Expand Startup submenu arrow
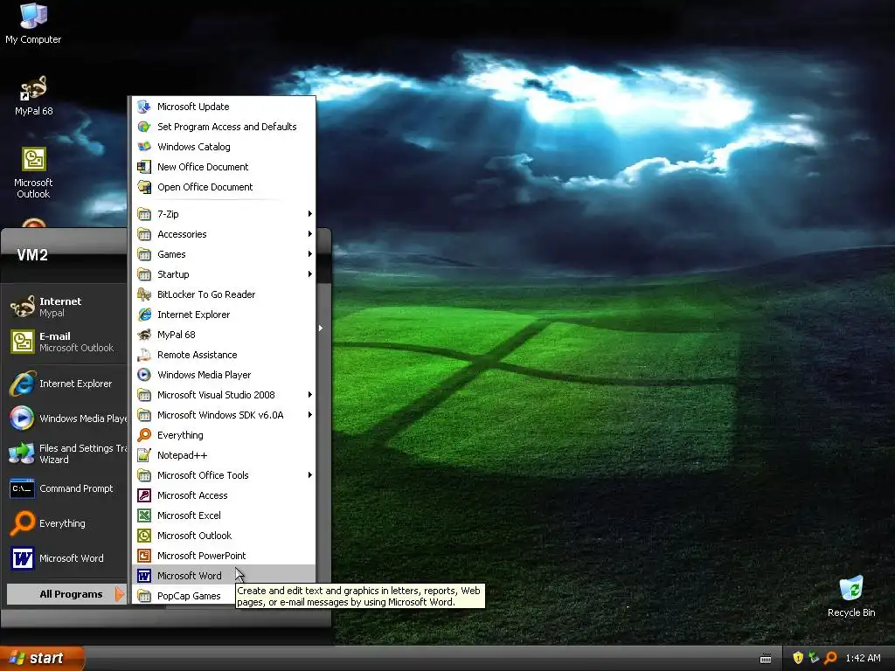 (310, 273)
